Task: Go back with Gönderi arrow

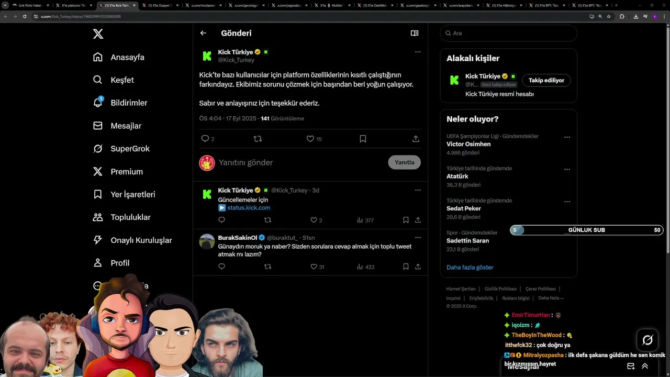Action: pos(203,33)
